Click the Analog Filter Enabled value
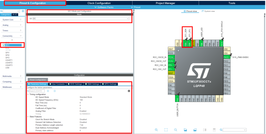Screen dimensions: 266x134 pyautogui.click(x=83, y=111)
